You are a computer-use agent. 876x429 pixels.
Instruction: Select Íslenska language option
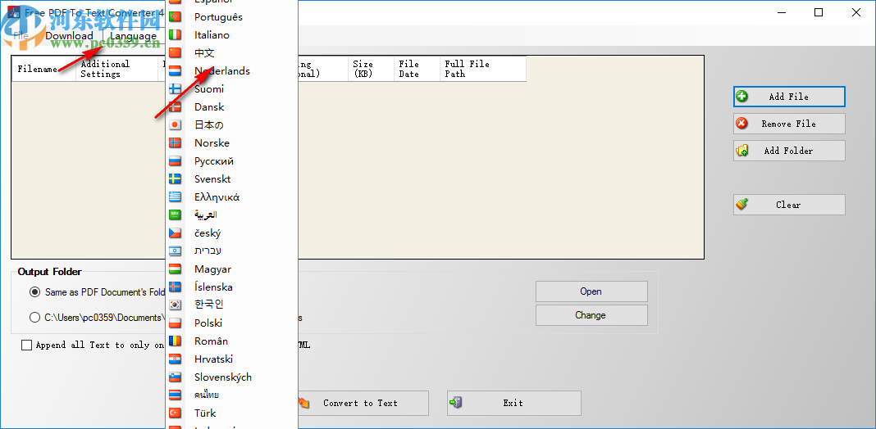pos(232,287)
